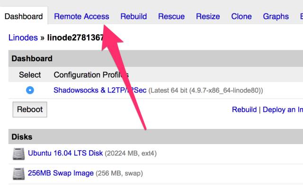Go to the Rebuild tab
This screenshot has height=191, width=303.
tap(134, 17)
